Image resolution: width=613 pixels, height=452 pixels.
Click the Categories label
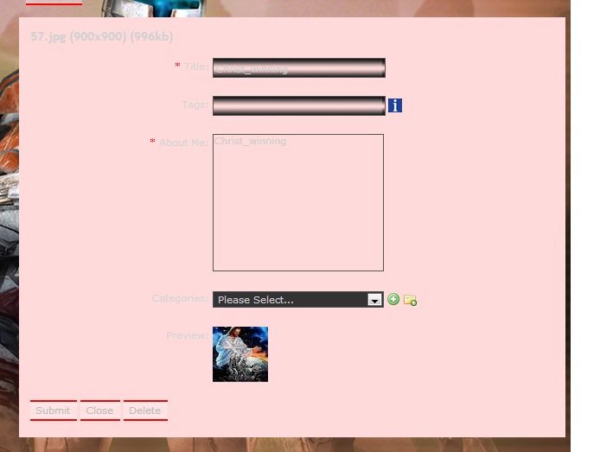point(180,298)
